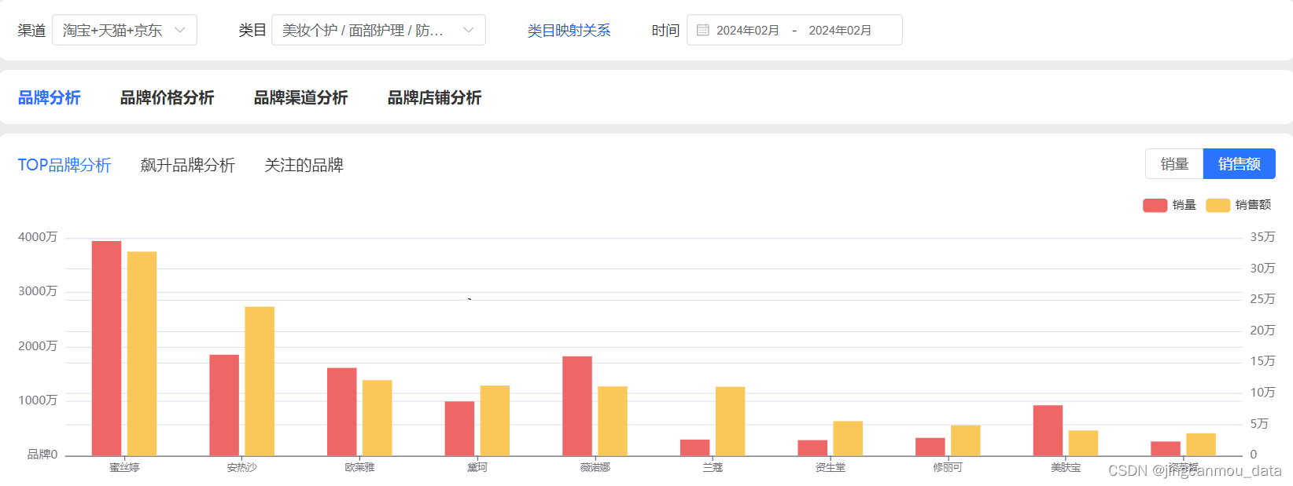Click the yellow bar for 黛珂
The image size is (1293, 486).
[x=495, y=421]
